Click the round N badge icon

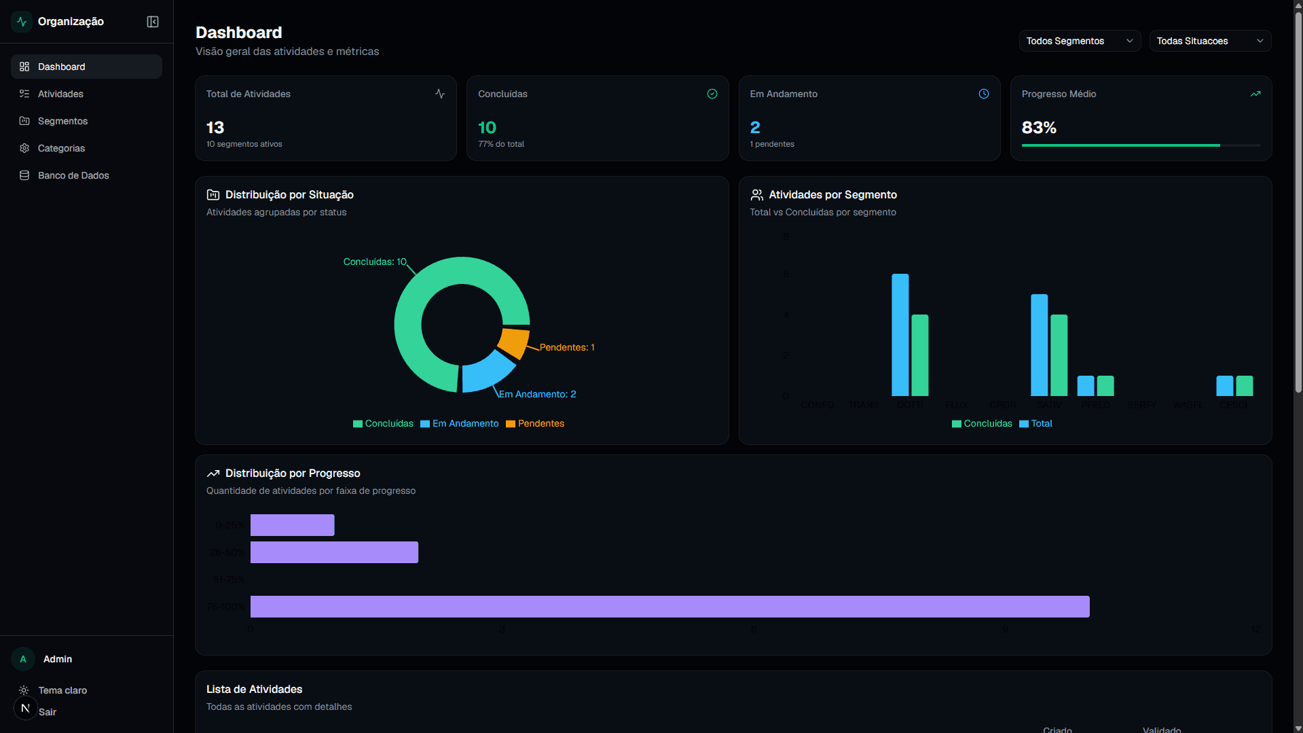point(25,708)
